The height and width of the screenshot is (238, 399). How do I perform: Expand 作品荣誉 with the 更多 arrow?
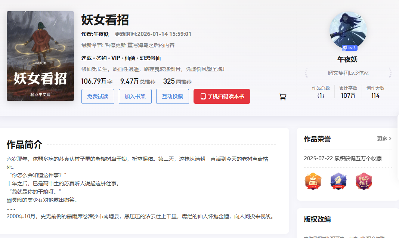click(x=384, y=139)
